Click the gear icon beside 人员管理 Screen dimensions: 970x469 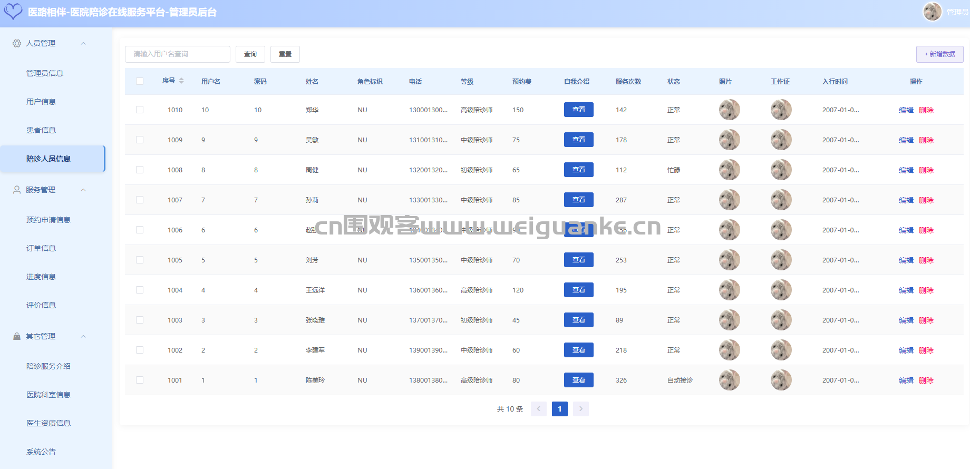tap(17, 43)
